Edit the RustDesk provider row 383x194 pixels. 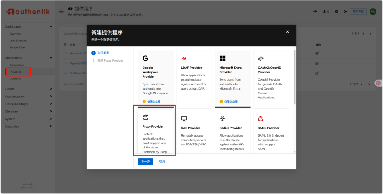tap(317, 73)
